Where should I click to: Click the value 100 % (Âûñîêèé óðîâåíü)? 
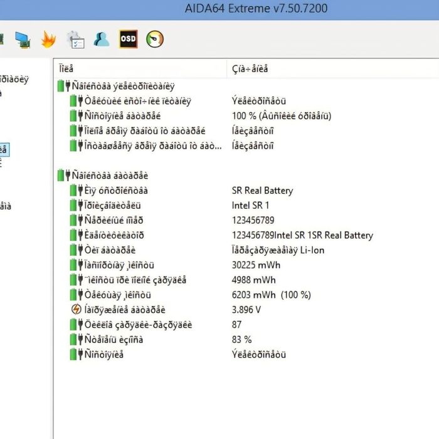coord(282,116)
